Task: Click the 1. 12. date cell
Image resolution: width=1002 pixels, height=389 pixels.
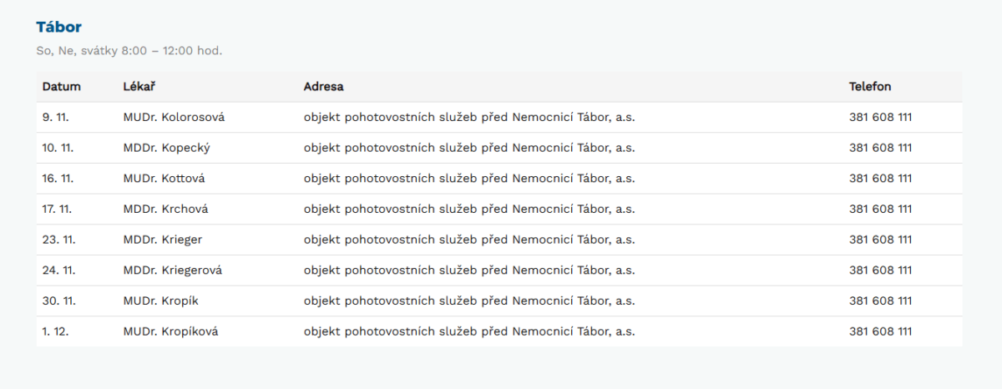Action: [55, 331]
